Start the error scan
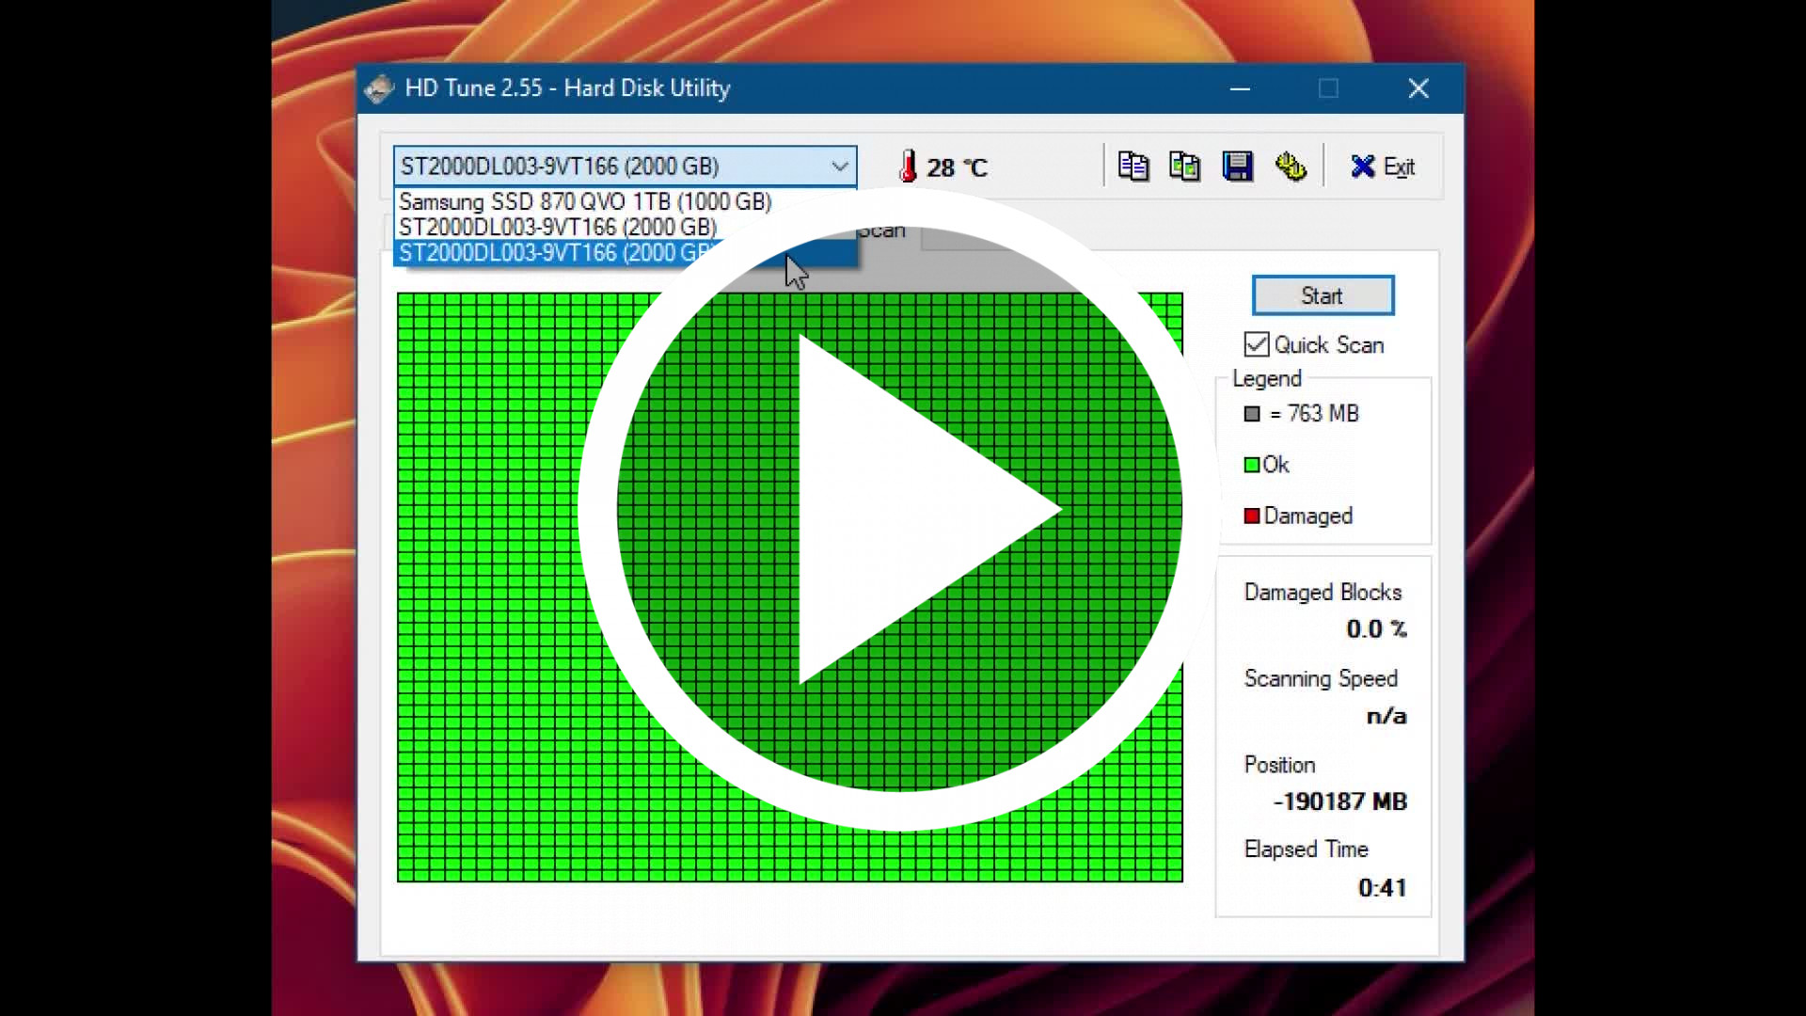 pyautogui.click(x=1323, y=295)
